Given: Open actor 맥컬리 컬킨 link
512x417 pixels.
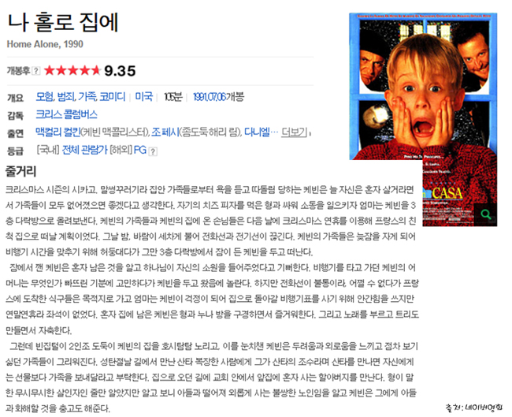Looking at the screenshot, I should pyautogui.click(x=58, y=132).
